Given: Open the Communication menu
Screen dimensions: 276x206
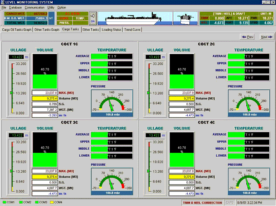Looking at the screenshot, I should coord(34,7).
